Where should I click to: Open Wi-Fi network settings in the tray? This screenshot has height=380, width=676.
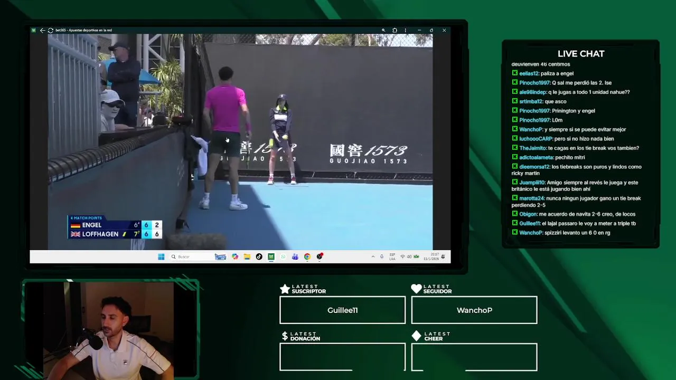tap(402, 256)
